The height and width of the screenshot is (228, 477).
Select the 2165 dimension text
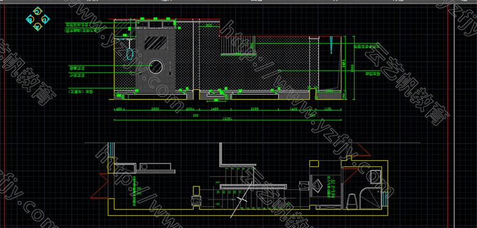[x=254, y=109]
